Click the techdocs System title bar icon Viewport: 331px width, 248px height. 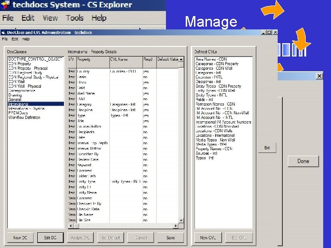pyautogui.click(x=5, y=5)
